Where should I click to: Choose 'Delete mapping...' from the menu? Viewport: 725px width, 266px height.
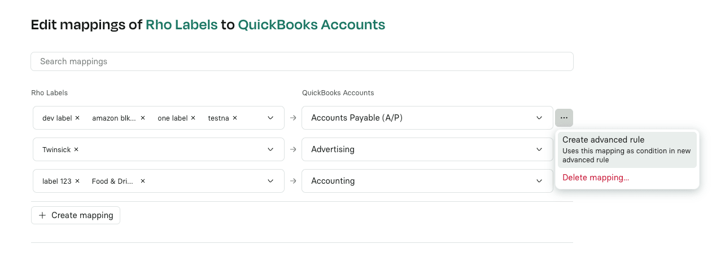[596, 178]
